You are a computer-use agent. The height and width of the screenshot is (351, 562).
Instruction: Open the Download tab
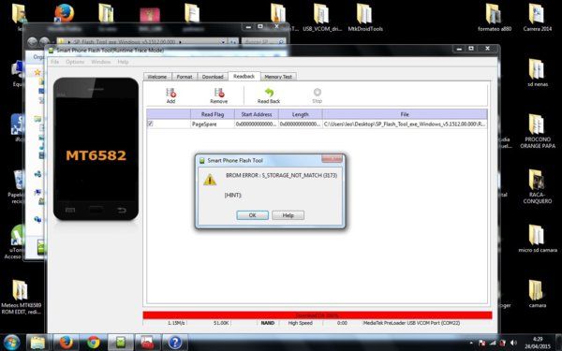click(213, 77)
